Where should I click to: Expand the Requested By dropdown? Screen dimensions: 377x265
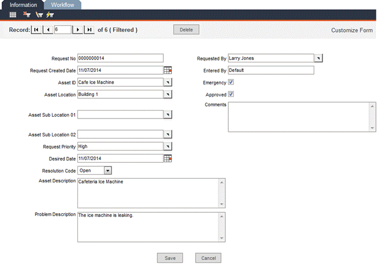[x=318, y=58]
